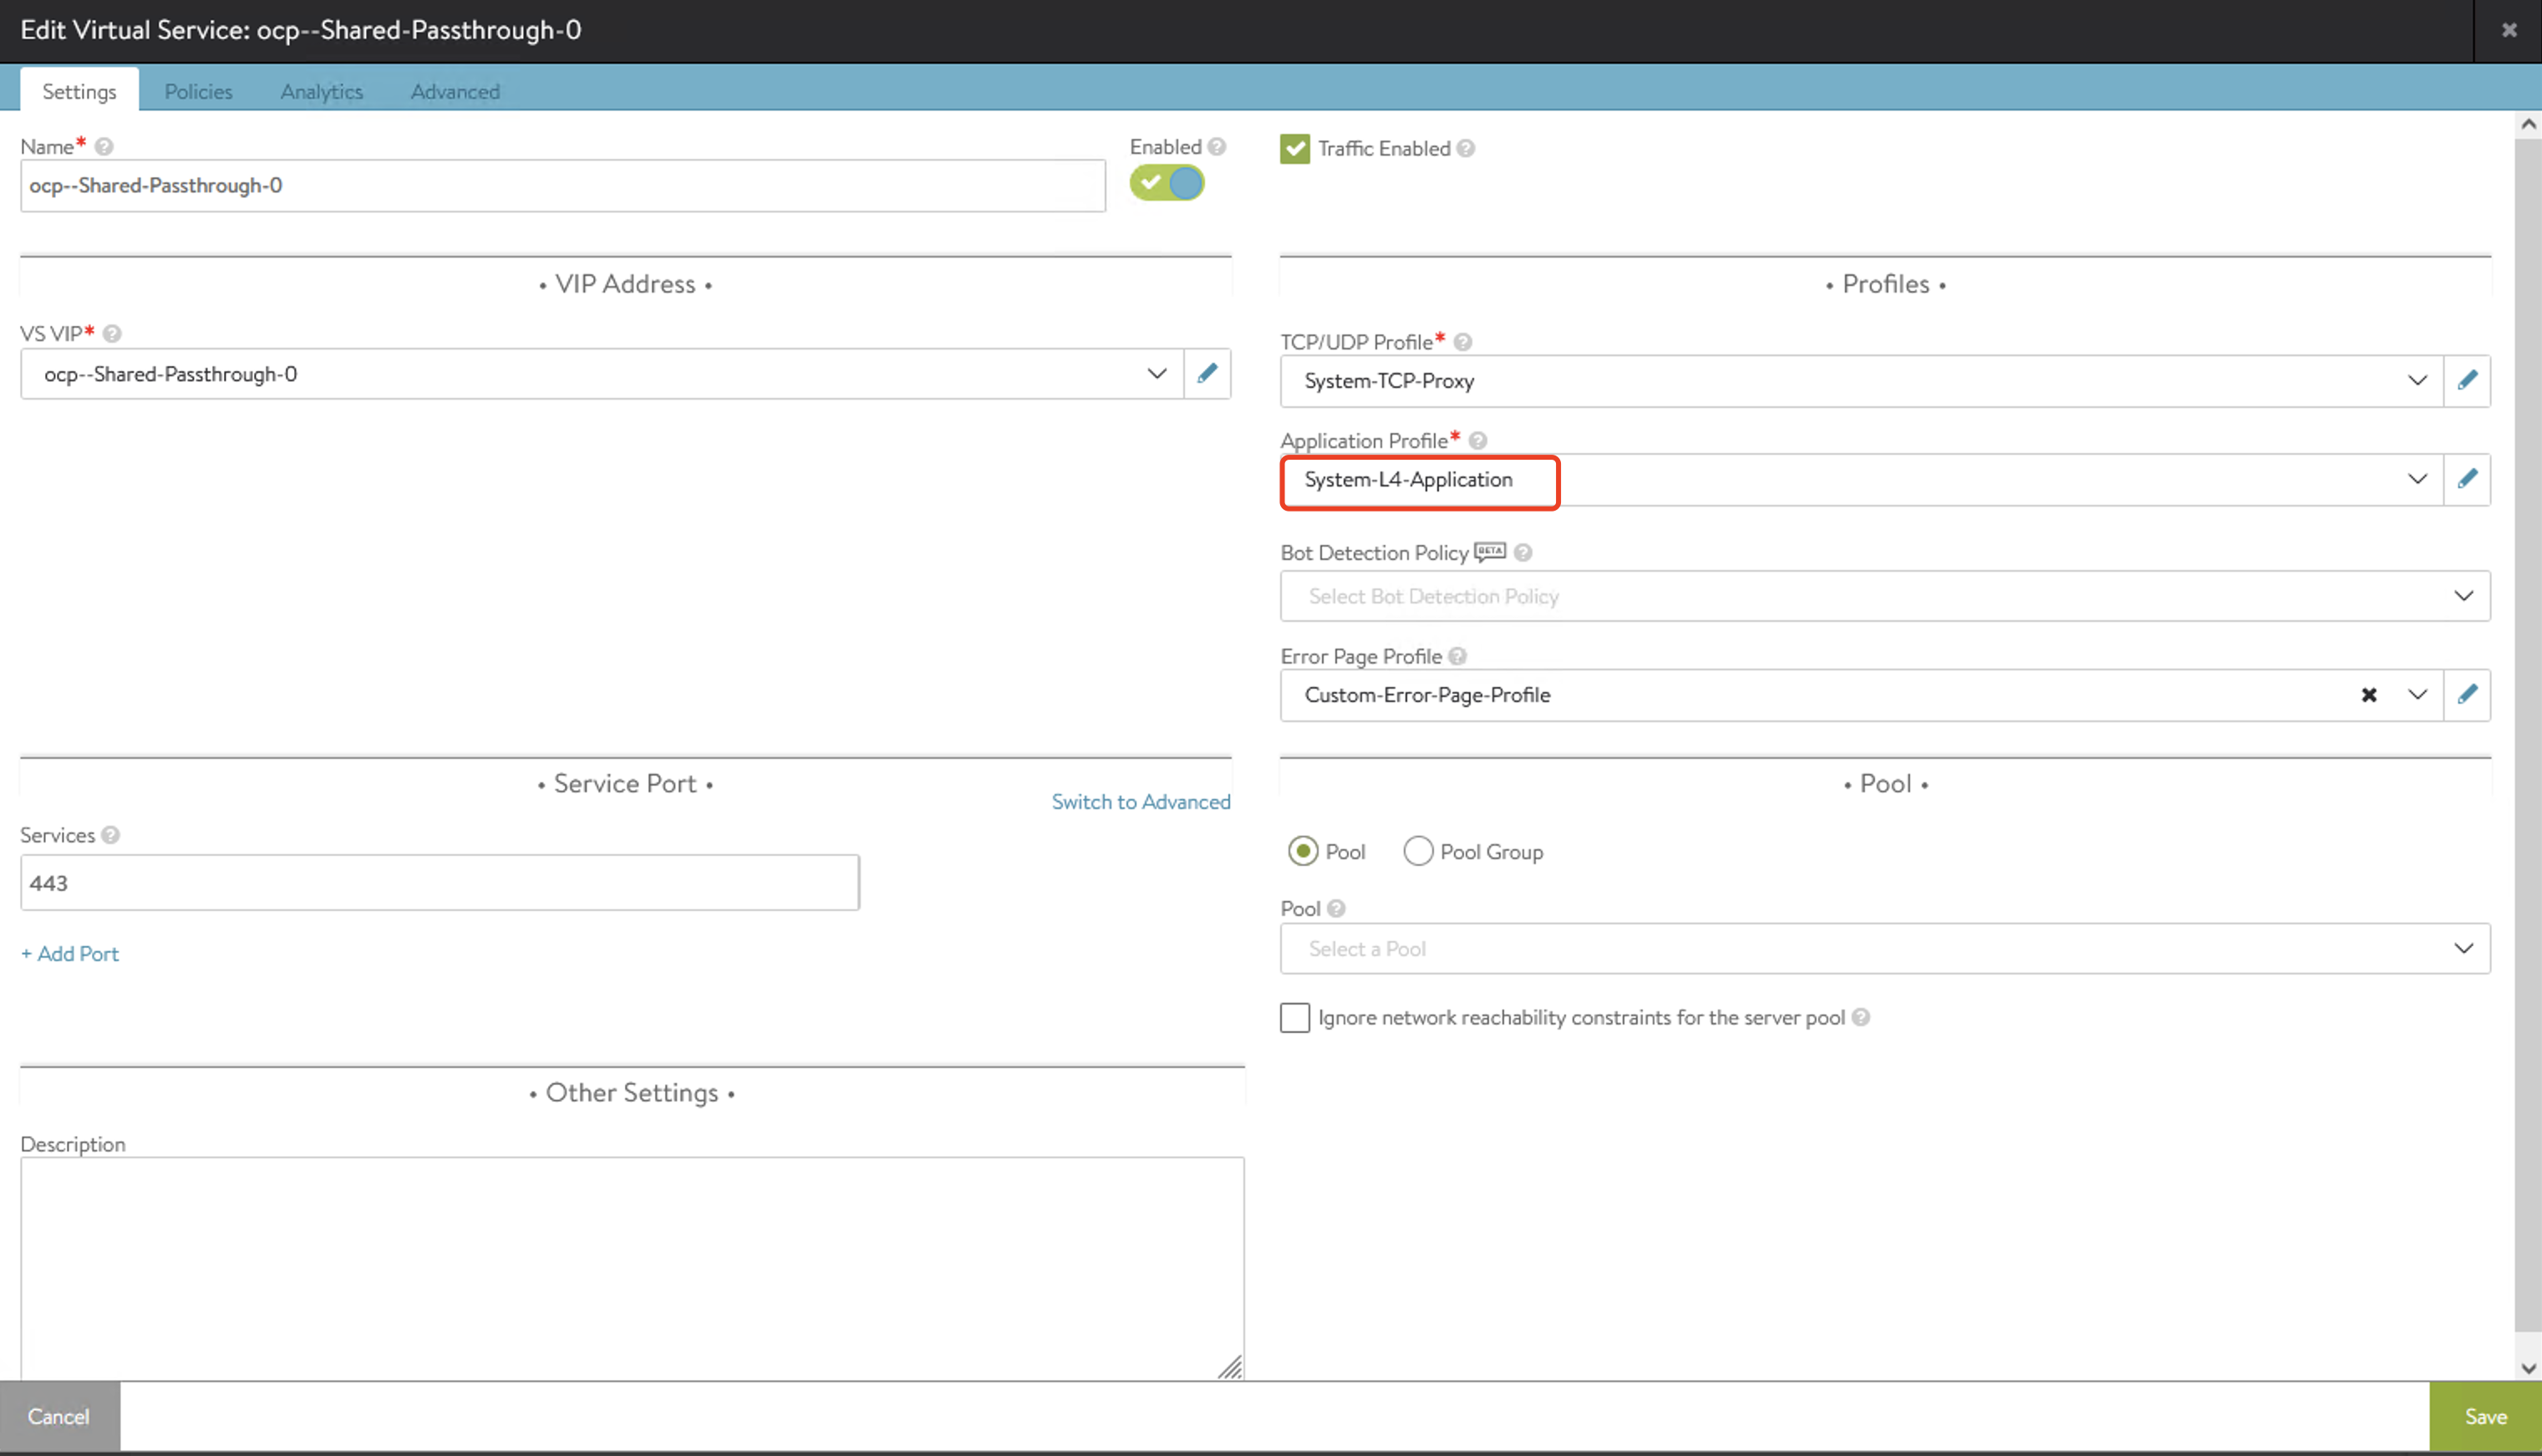Expand the Bot Detection Policy dropdown

point(1884,597)
